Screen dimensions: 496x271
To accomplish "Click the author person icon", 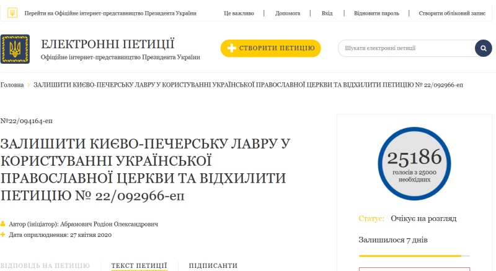I will (x=3, y=224).
